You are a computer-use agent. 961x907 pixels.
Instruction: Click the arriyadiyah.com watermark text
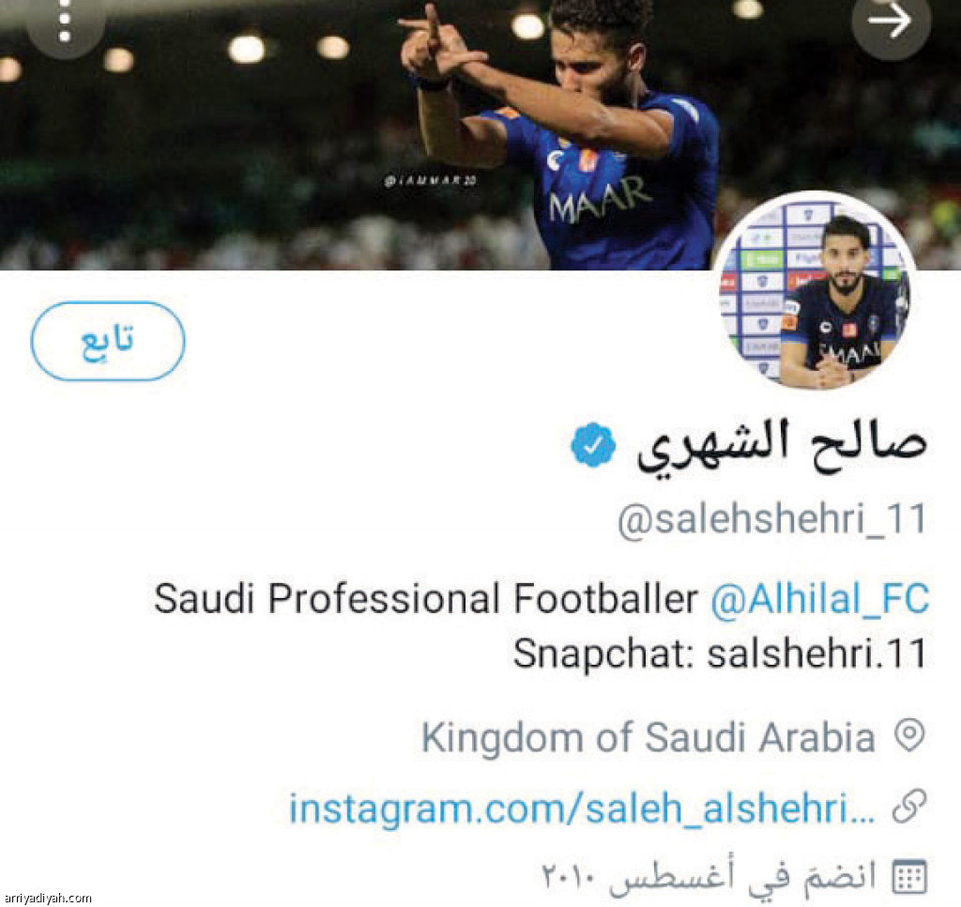pyautogui.click(x=47, y=898)
